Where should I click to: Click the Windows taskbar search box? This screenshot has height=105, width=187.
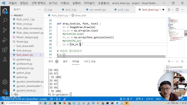click(21, 103)
